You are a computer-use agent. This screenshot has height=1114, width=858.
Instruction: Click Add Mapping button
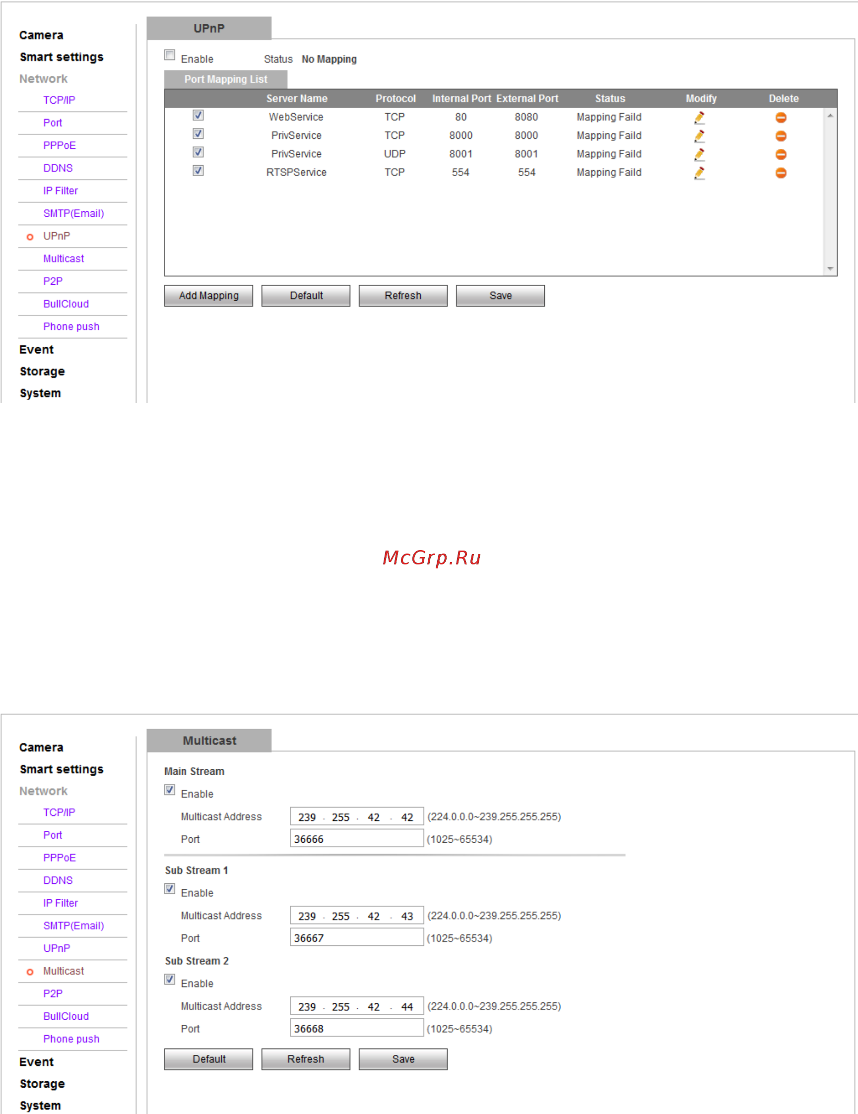[x=209, y=296]
